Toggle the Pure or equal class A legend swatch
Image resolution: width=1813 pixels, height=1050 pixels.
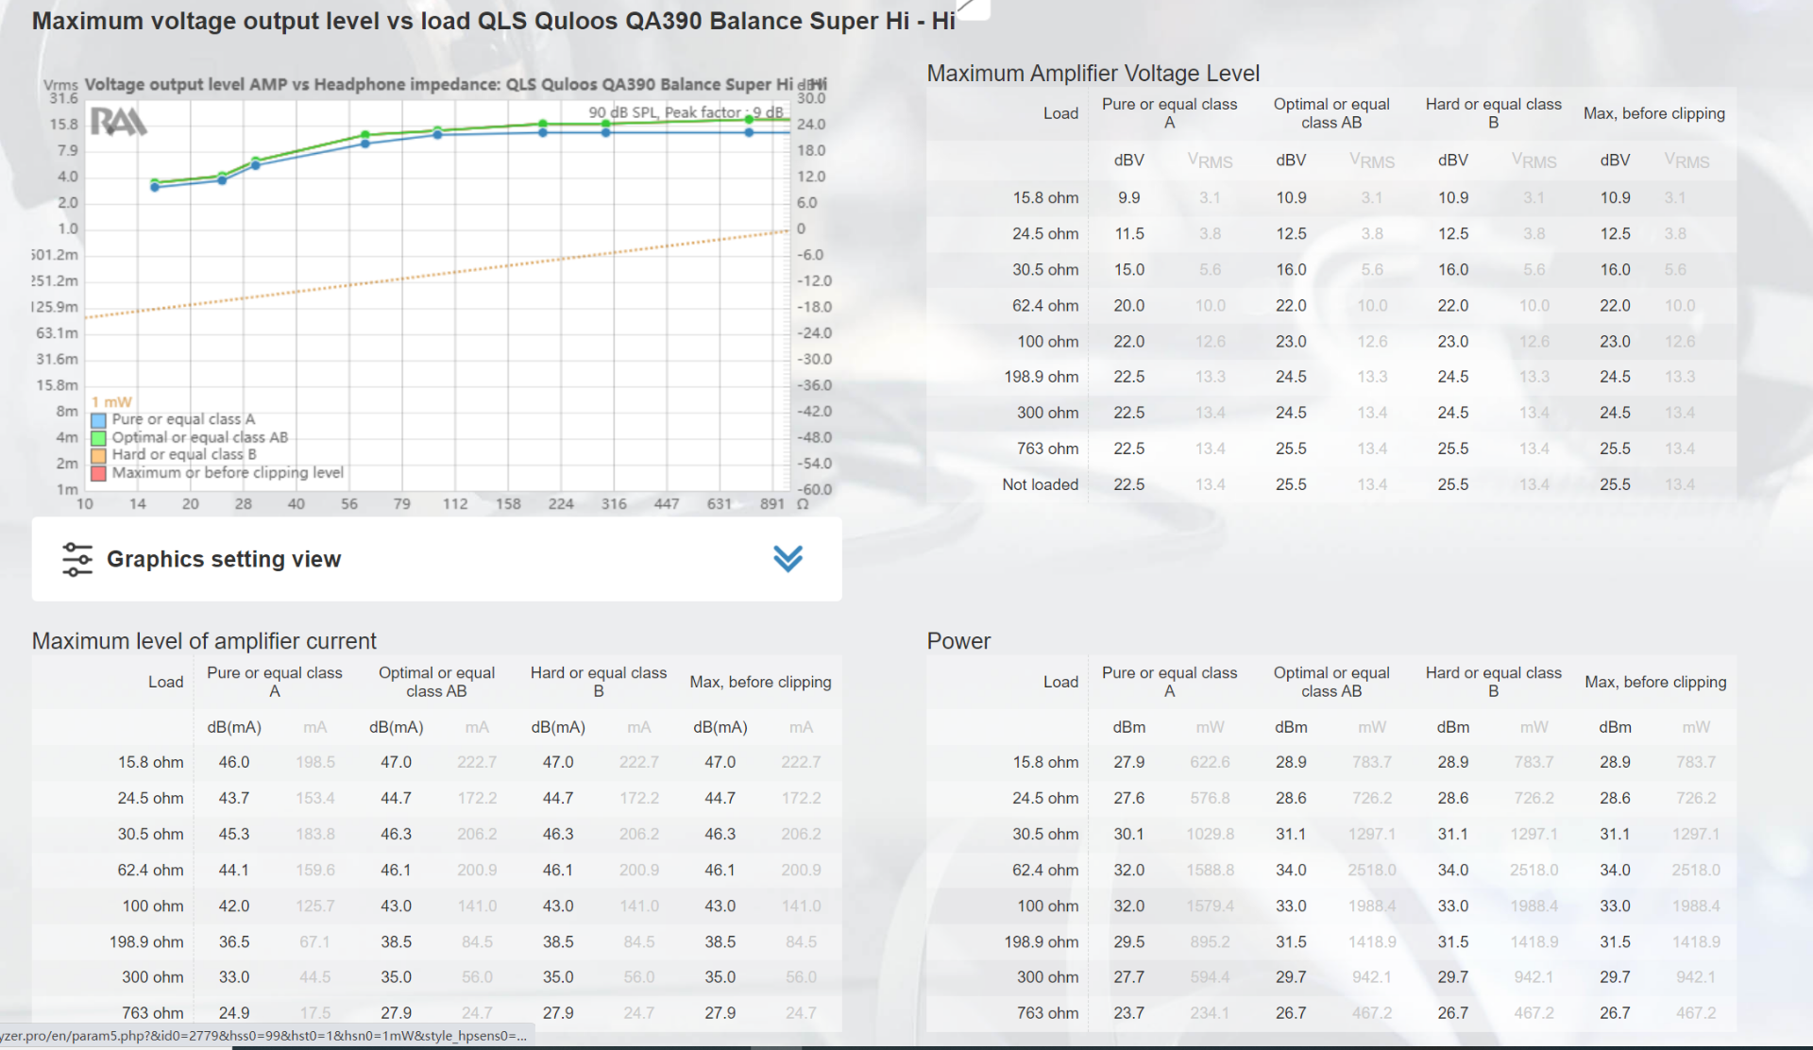pyautogui.click(x=98, y=420)
